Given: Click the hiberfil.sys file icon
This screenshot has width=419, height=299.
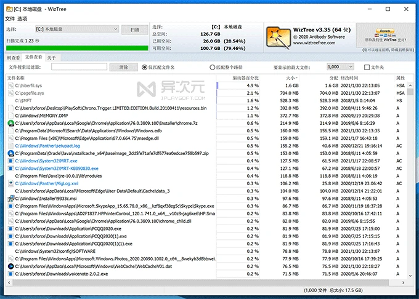Looking at the screenshot, I should 10,86.
